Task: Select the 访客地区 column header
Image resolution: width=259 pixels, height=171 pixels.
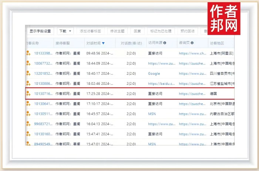Action: [216, 43]
